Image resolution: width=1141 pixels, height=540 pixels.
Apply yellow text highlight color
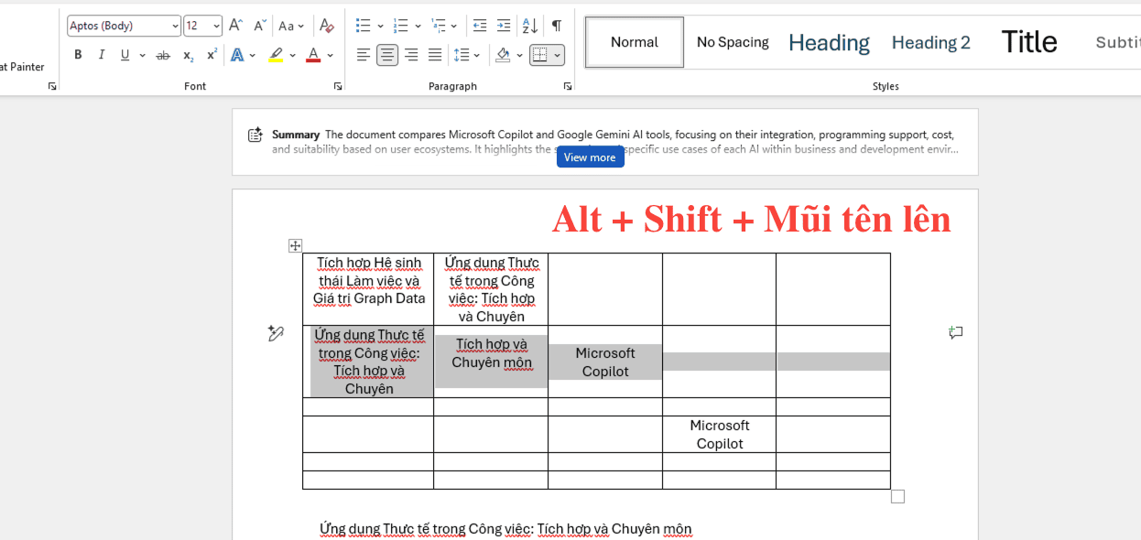pos(276,55)
